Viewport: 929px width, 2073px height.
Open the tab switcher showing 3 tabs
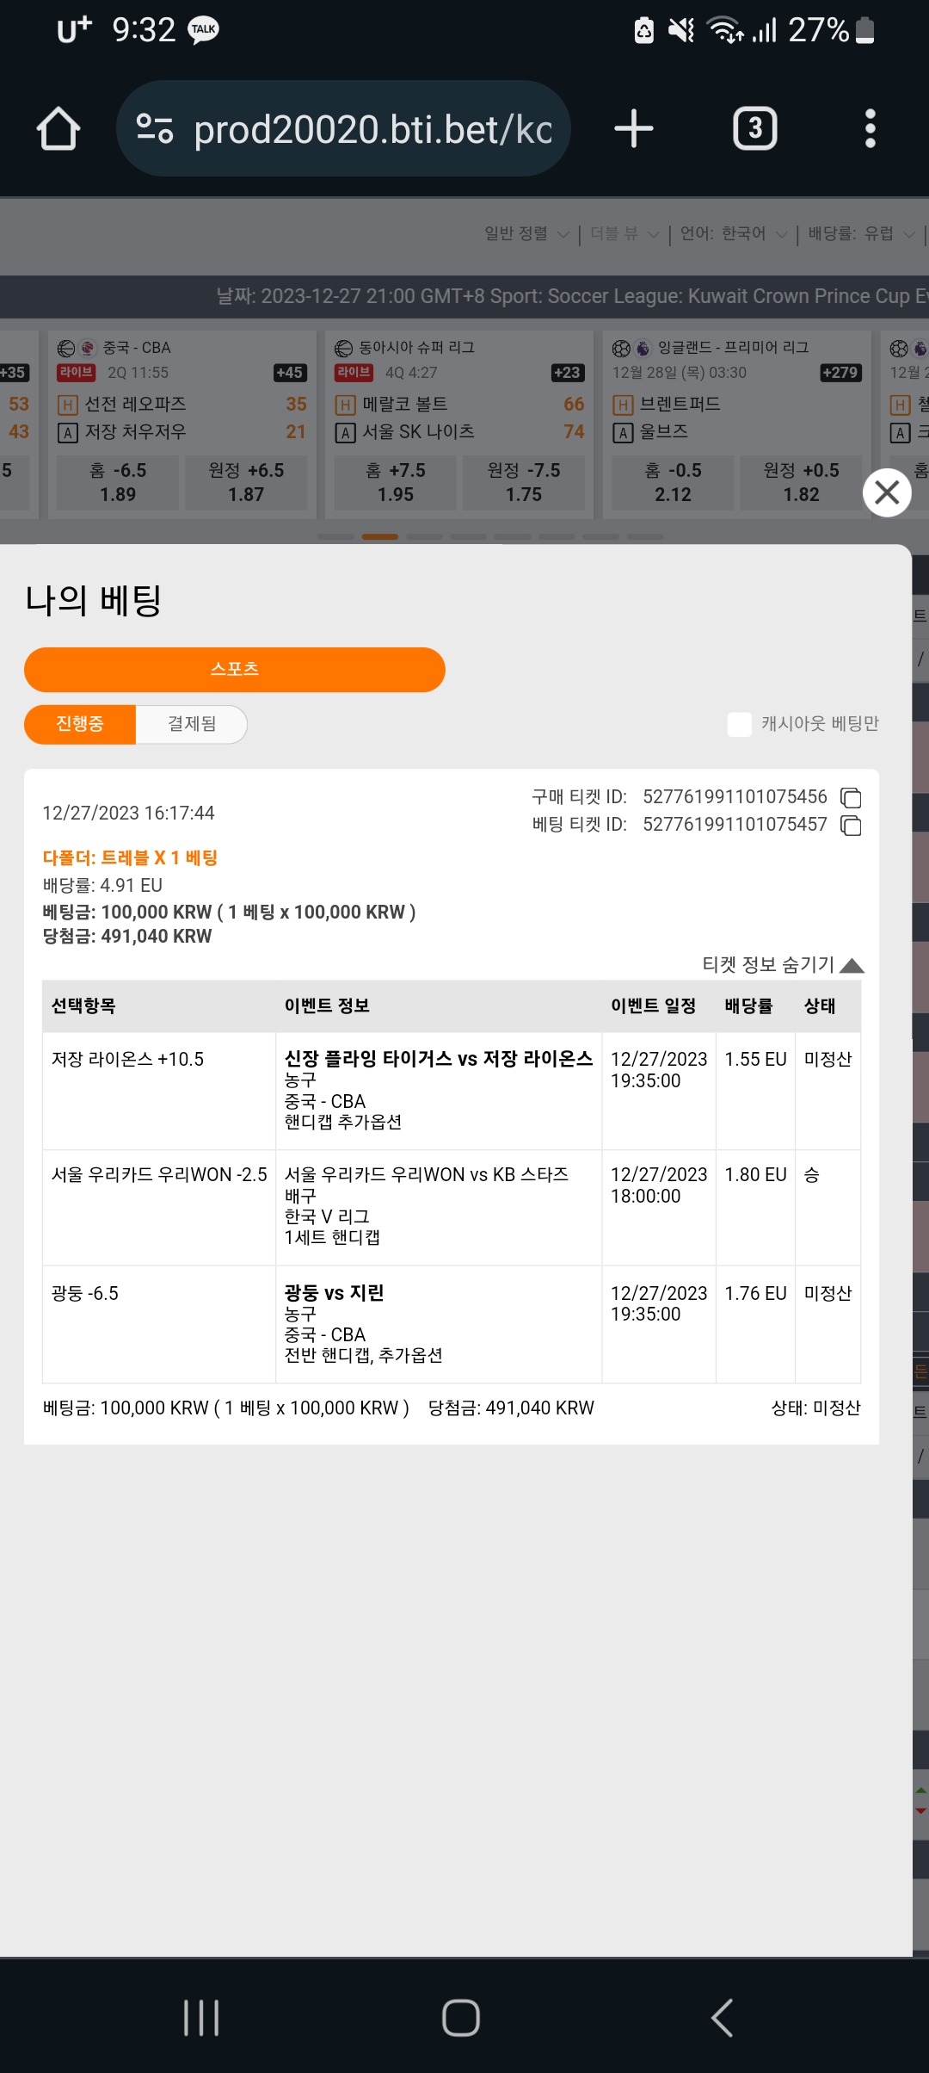(755, 129)
